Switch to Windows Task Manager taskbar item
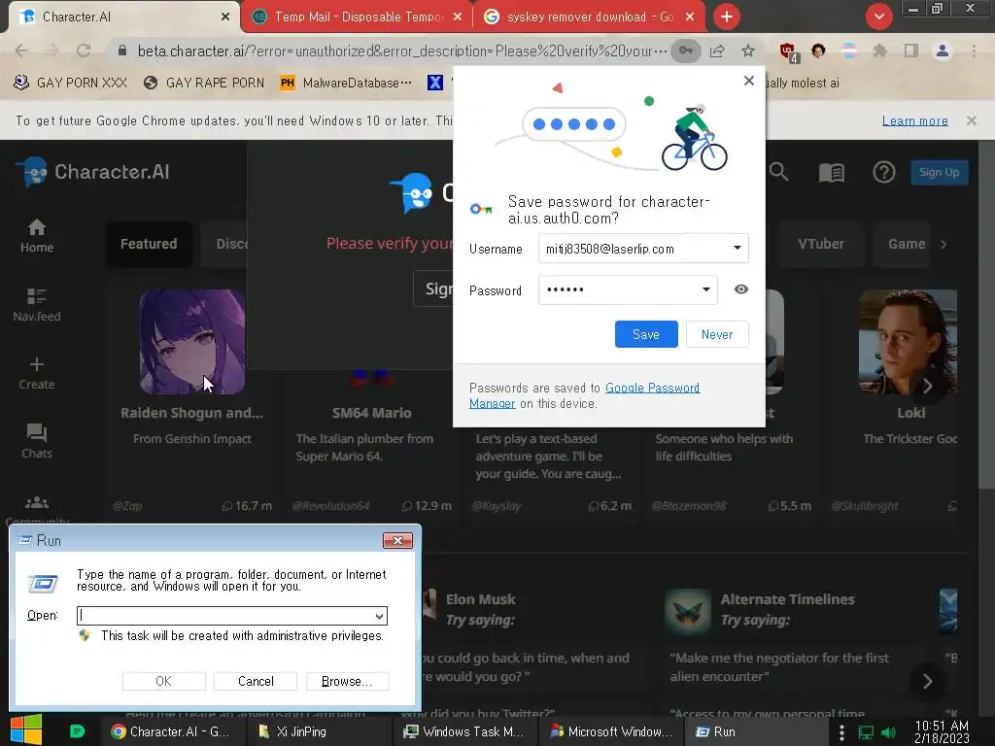995x746 pixels. coord(465,731)
